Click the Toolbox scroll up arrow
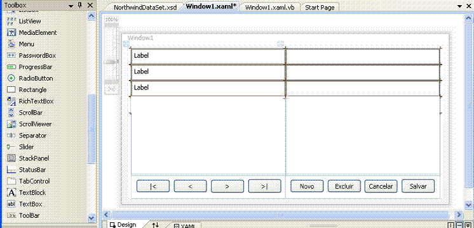Viewport: 474px width, 228px height. [x=91, y=16]
